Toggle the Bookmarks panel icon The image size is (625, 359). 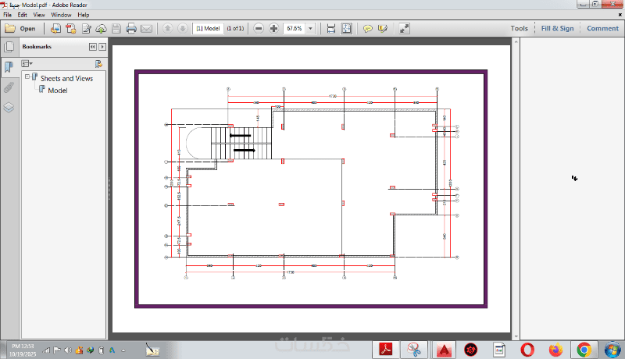[x=9, y=66]
